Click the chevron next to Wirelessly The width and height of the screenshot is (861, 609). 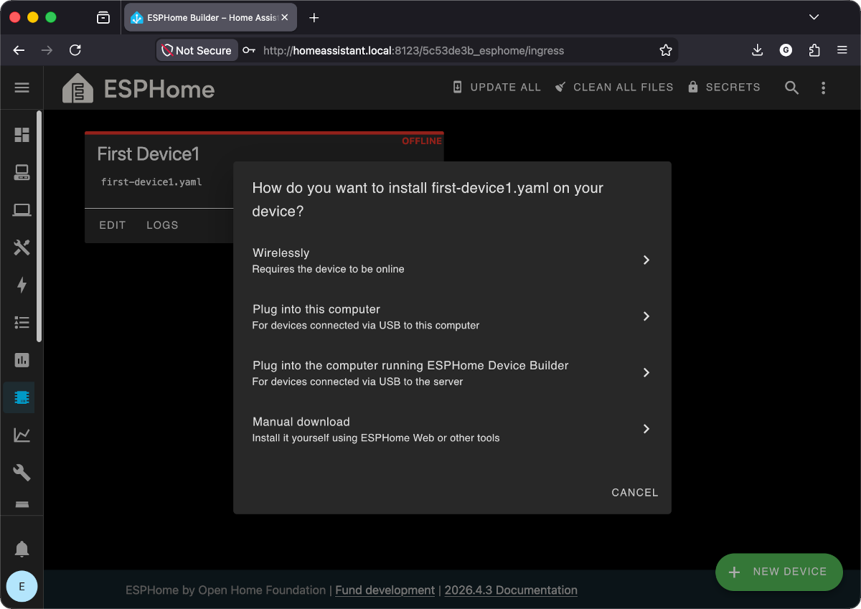pos(646,260)
